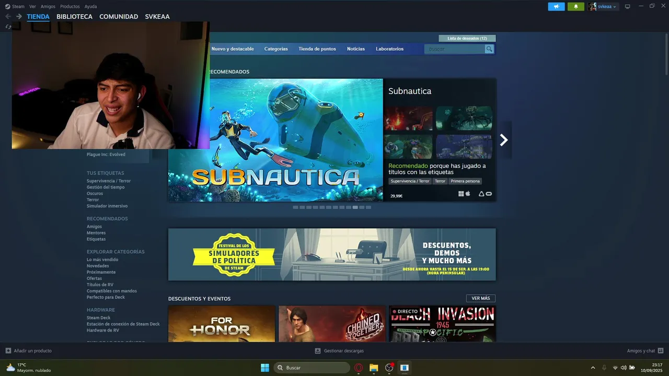Open the Beach Invasion 1945 Pacific card
The image size is (669, 376).
point(443,324)
